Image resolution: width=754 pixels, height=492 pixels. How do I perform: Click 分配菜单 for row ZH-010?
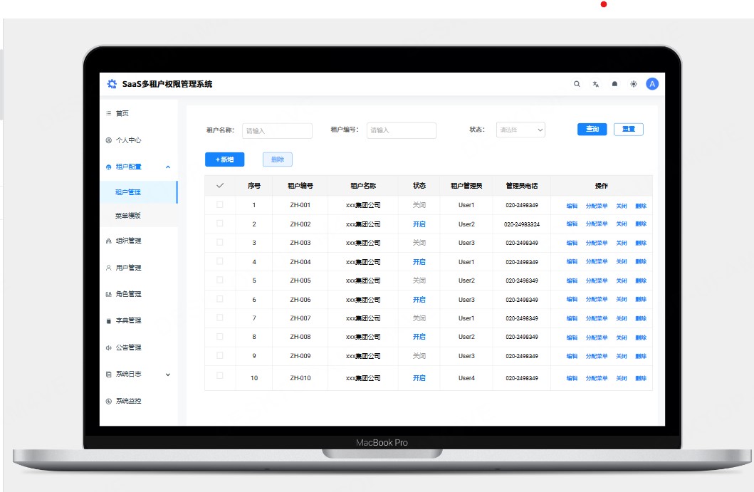coord(596,378)
